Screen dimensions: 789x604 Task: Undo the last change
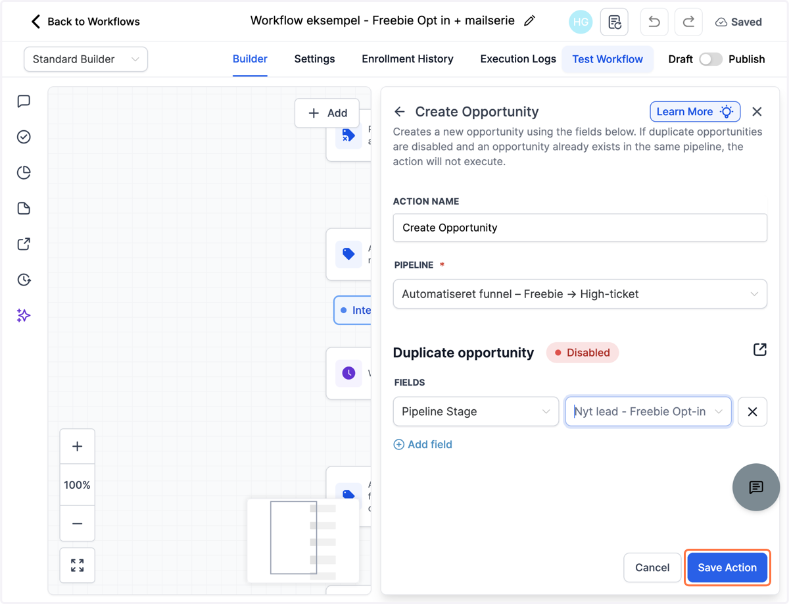[654, 22]
